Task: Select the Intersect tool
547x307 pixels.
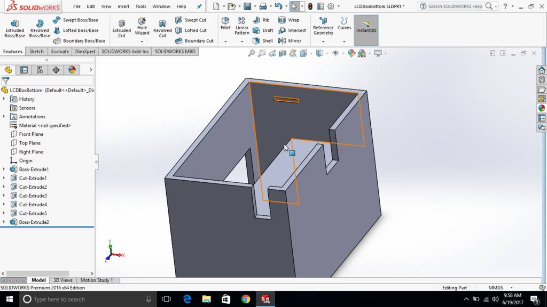Action: pyautogui.click(x=292, y=30)
